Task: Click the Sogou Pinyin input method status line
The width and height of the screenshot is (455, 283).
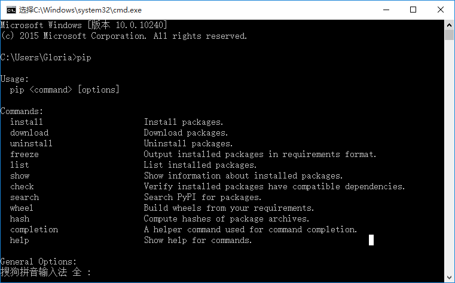Action: pos(45,272)
